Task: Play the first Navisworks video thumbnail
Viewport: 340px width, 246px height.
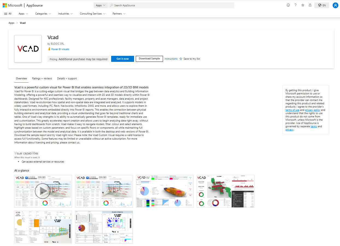Action: click(x=43, y=191)
